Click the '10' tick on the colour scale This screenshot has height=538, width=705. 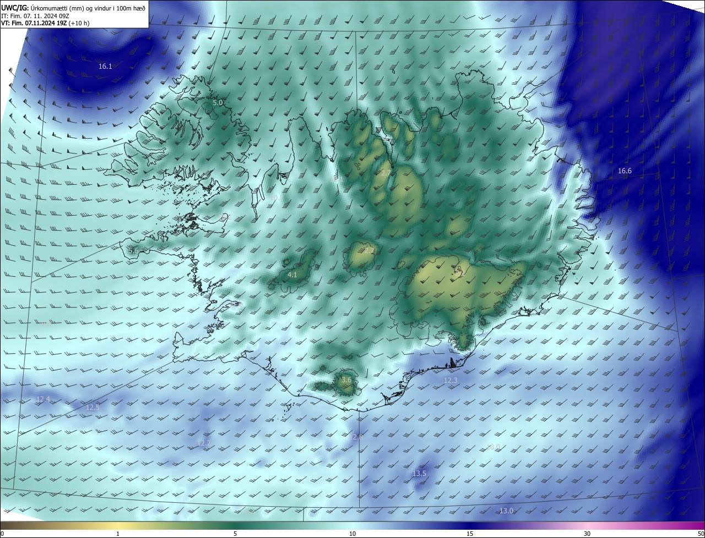point(352,534)
